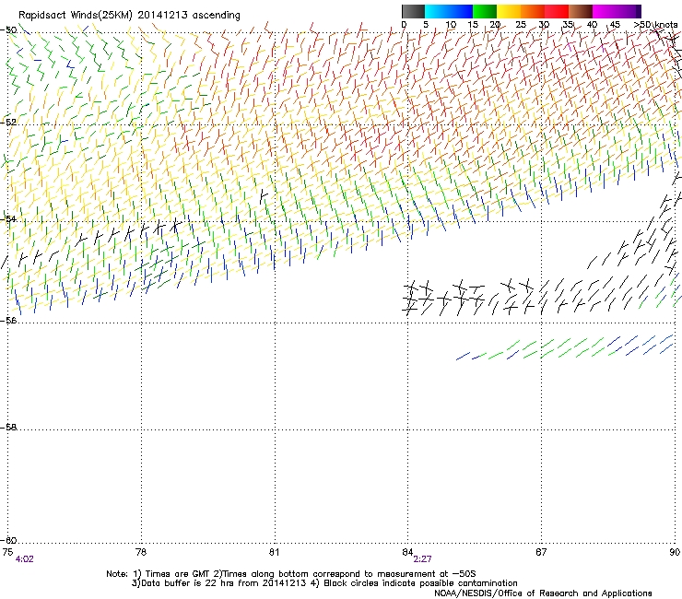Click the magenta-purple 40-50 knots color band

pyautogui.click(x=617, y=11)
